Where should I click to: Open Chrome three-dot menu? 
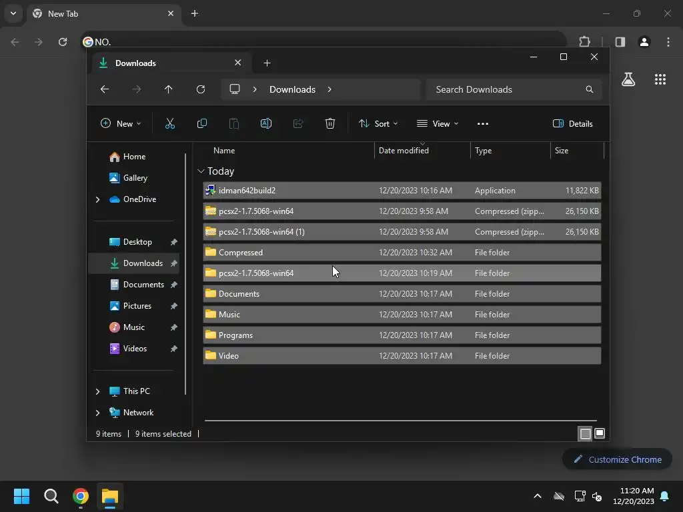coord(668,42)
